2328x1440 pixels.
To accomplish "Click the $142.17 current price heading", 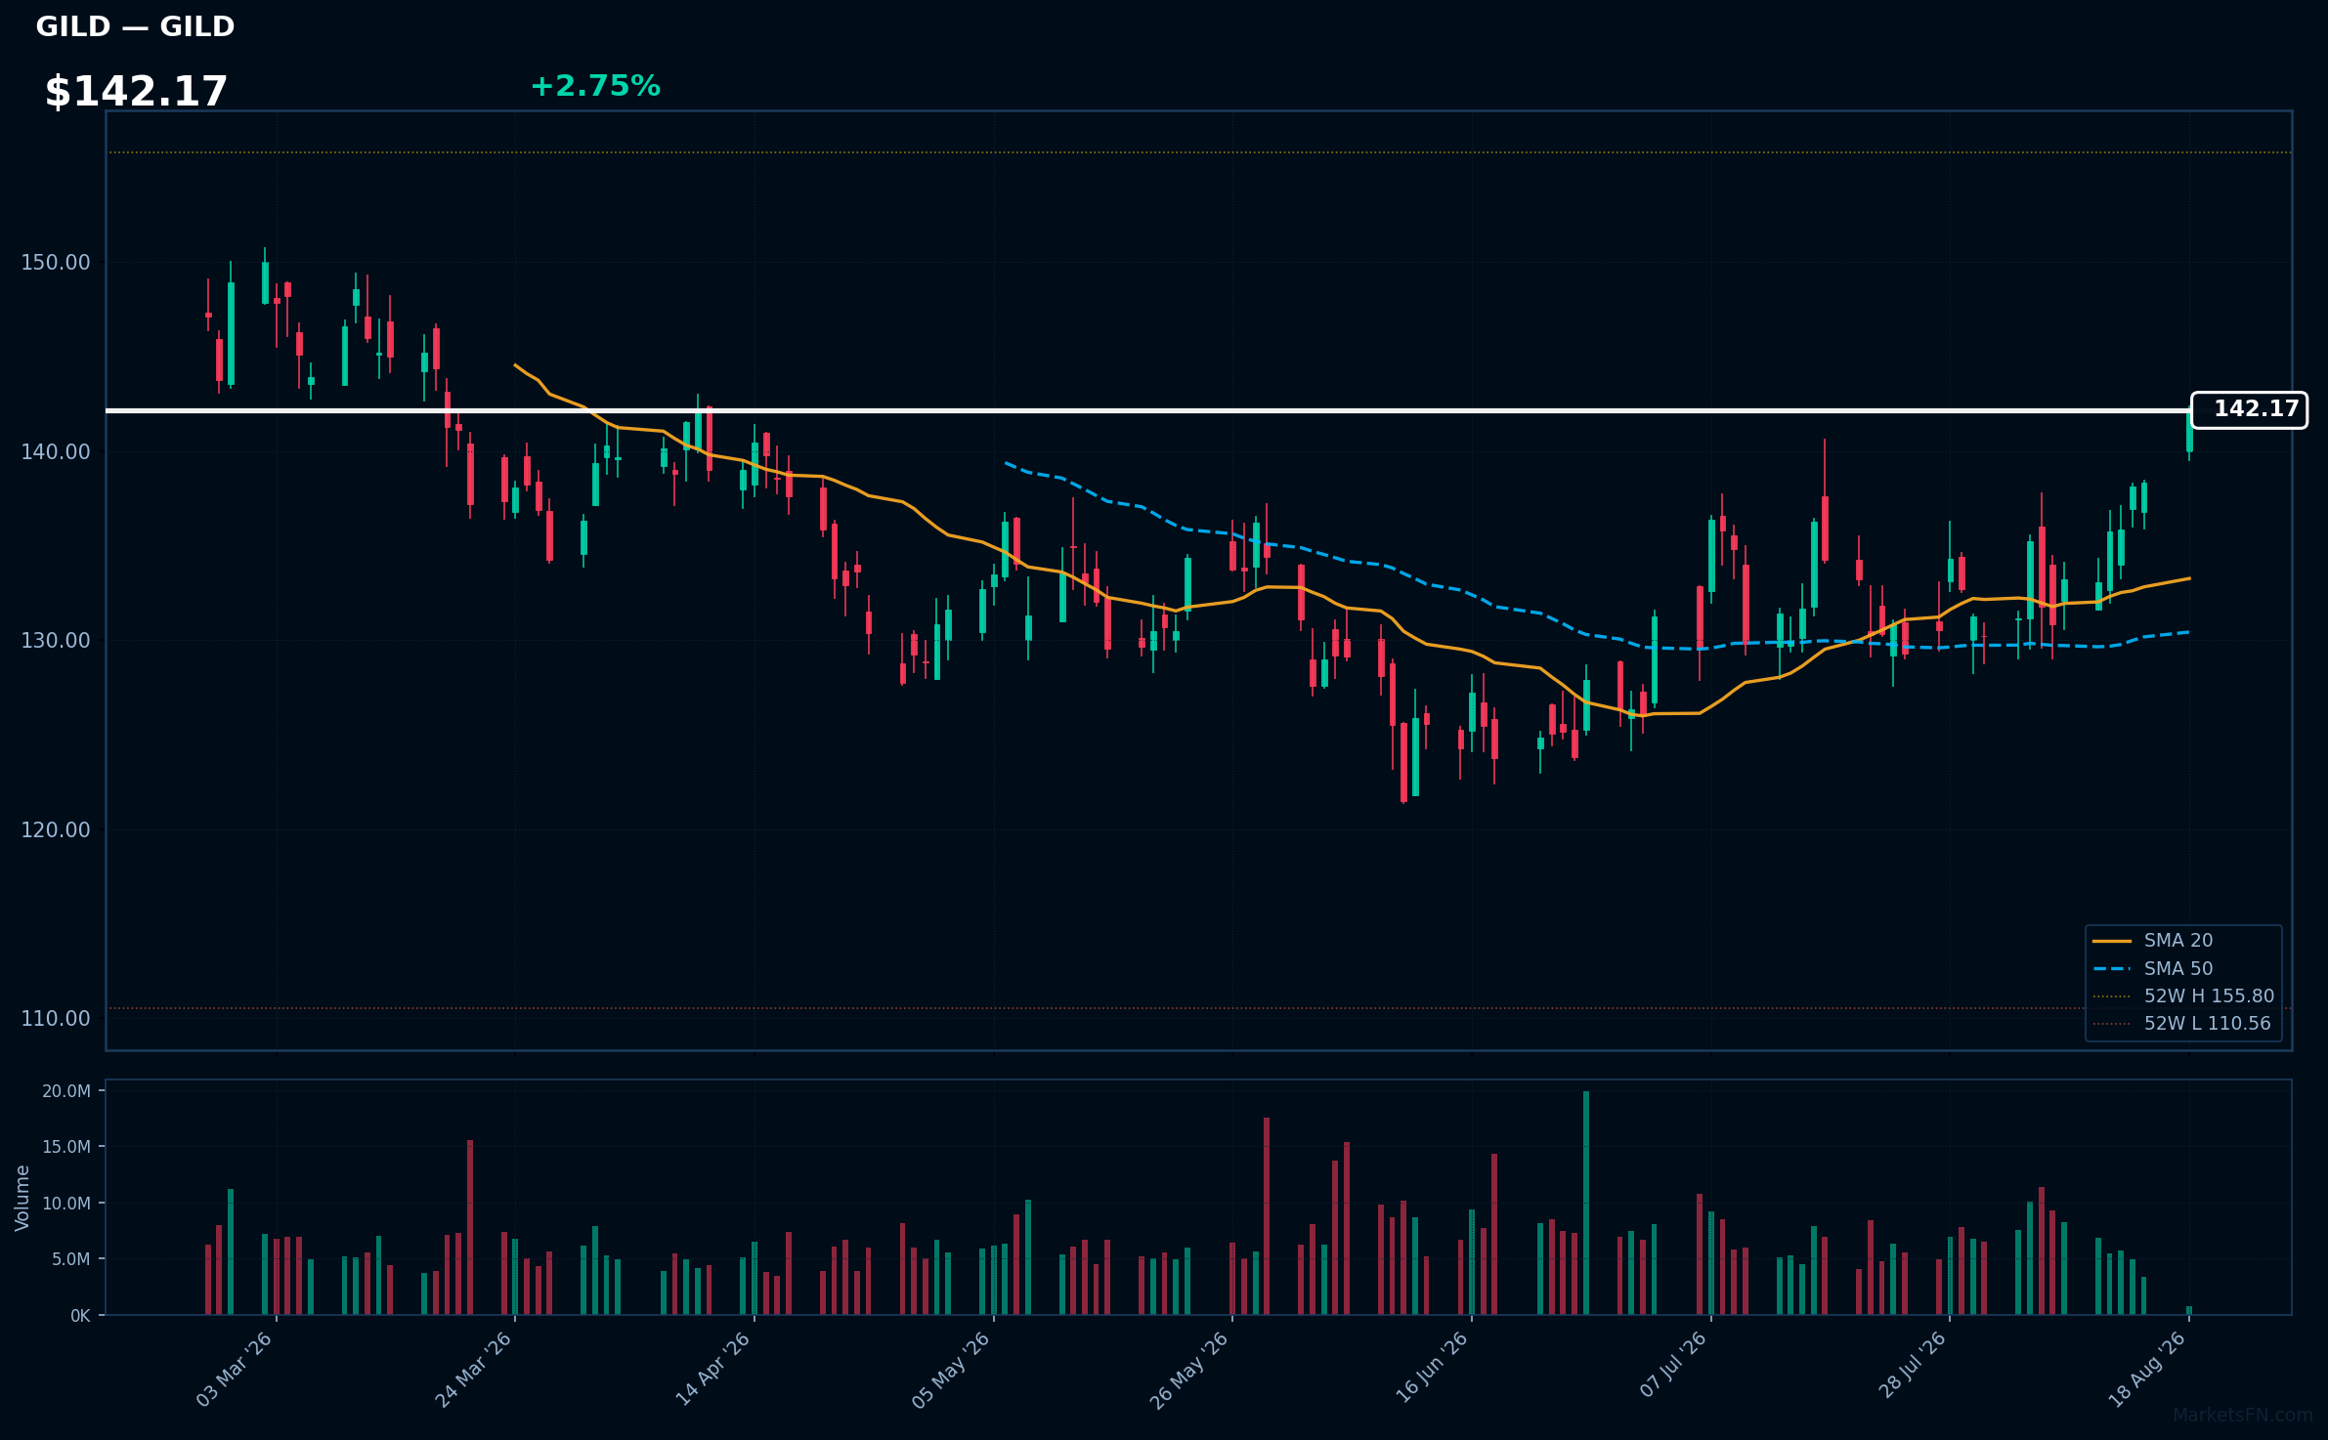I will point(136,92).
